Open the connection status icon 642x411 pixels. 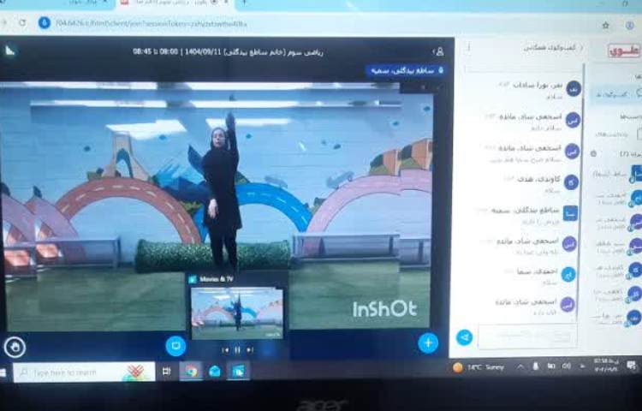[9, 51]
